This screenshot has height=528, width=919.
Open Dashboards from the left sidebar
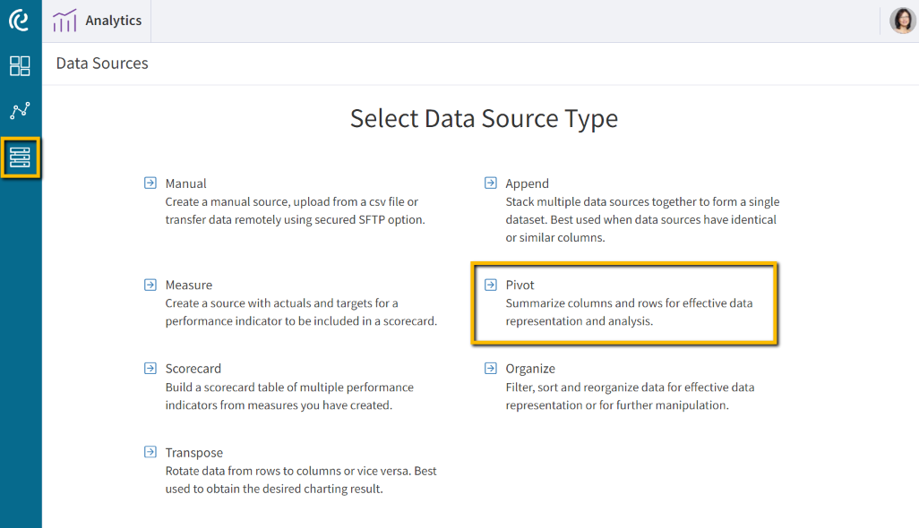click(20, 66)
